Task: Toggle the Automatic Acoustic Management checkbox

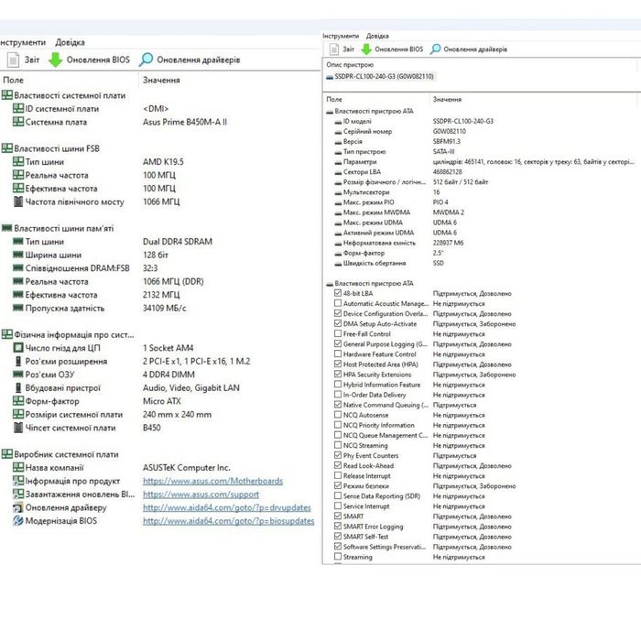Action: pos(338,303)
